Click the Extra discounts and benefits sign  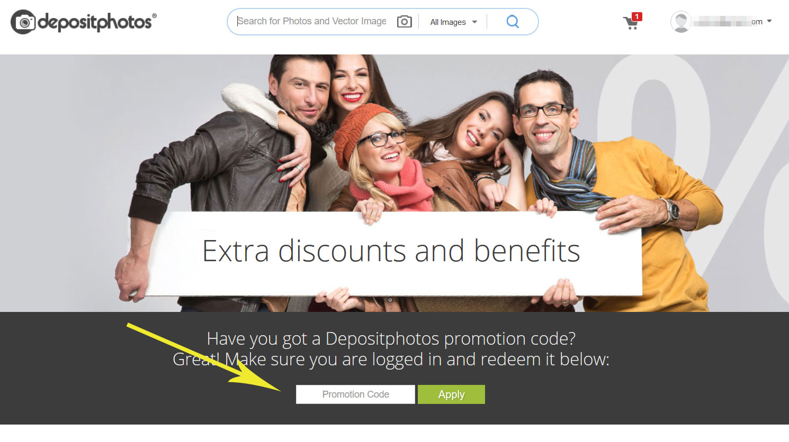(x=391, y=251)
